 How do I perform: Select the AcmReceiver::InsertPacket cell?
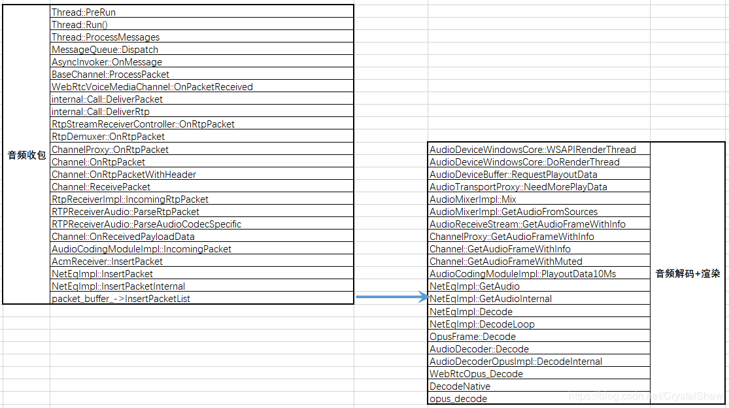point(201,261)
